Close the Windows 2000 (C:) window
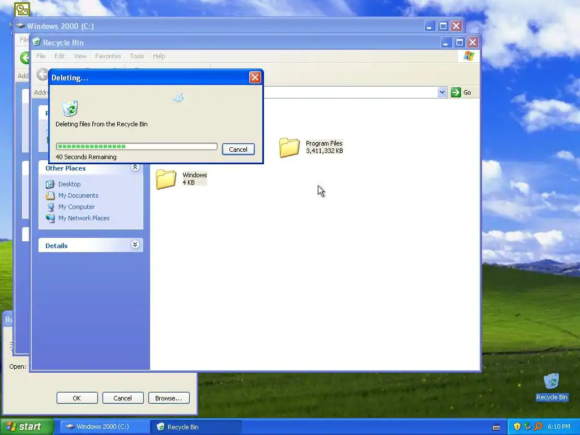 point(456,26)
